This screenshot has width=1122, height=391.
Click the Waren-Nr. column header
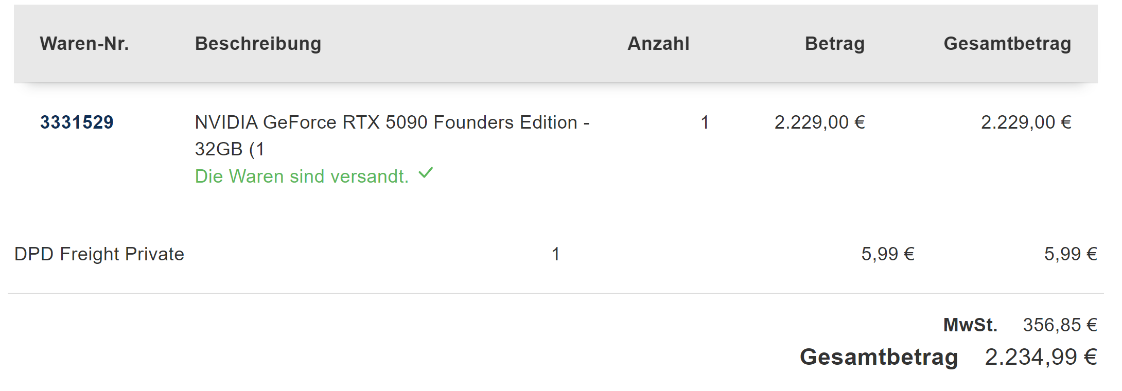pyautogui.click(x=84, y=44)
